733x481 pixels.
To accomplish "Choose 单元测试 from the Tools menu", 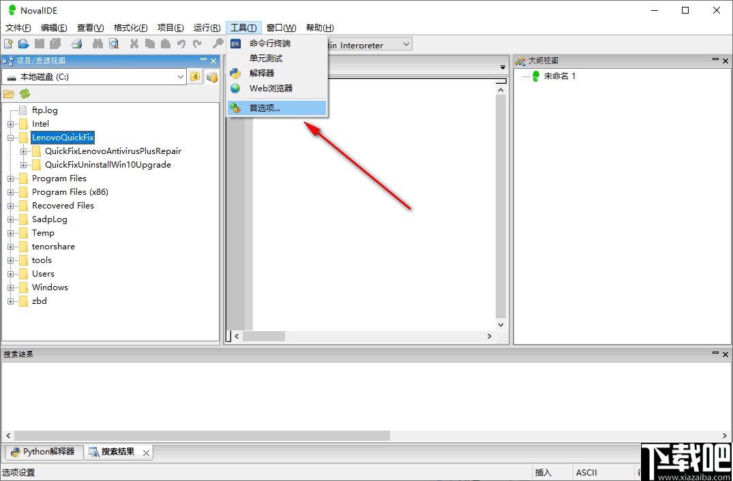I will 278,59.
